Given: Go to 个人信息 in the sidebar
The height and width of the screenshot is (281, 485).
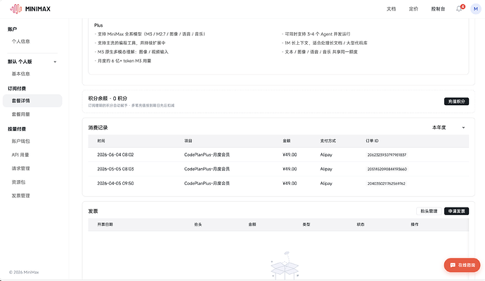Looking at the screenshot, I should 20,41.
